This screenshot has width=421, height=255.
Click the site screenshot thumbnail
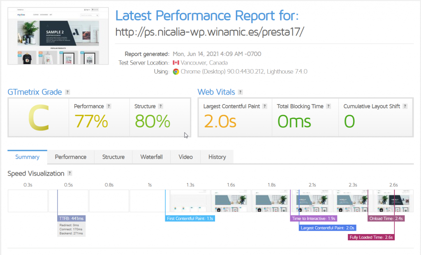click(x=58, y=35)
